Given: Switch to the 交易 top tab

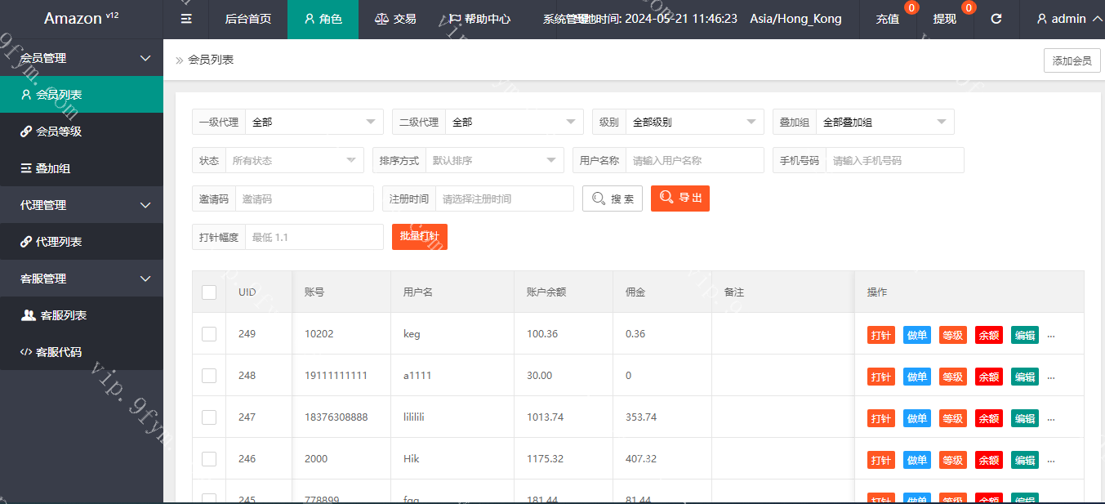Looking at the screenshot, I should 395,19.
